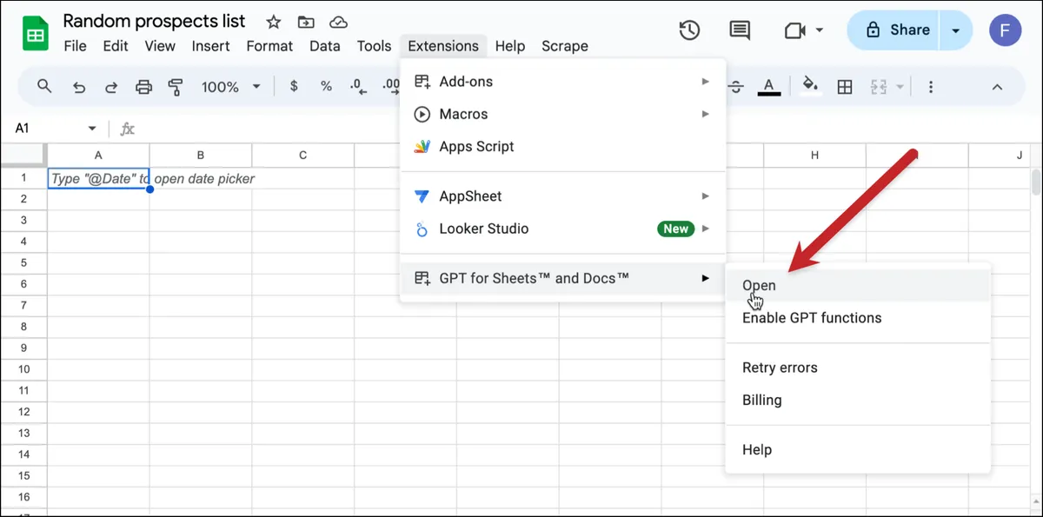Click the vertical scrollbar thumb
Viewport: 1043px width, 517px height.
pos(1035,182)
